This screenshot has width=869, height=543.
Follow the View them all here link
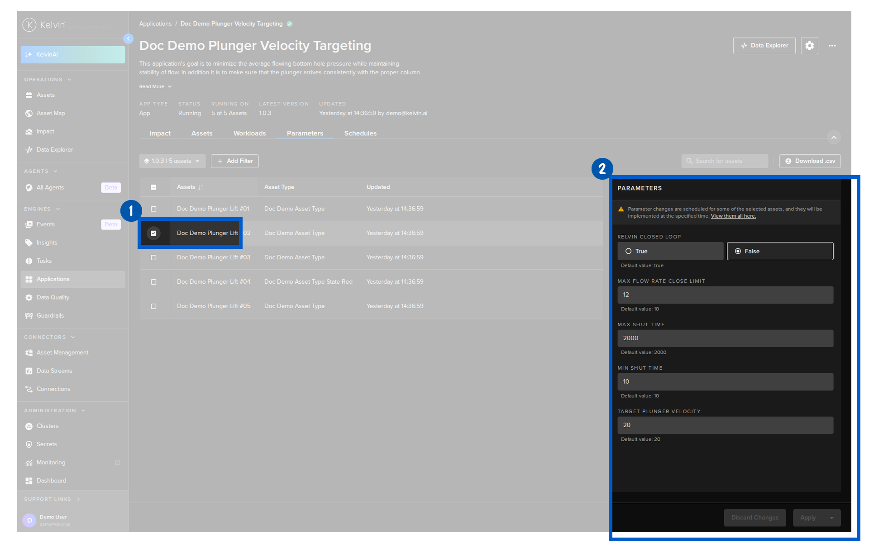pyautogui.click(x=733, y=216)
